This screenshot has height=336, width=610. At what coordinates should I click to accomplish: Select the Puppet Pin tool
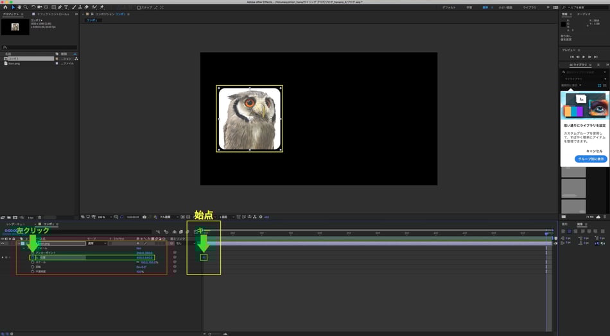pyautogui.click(x=101, y=7)
